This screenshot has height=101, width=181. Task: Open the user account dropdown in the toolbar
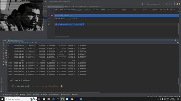point(143,4)
